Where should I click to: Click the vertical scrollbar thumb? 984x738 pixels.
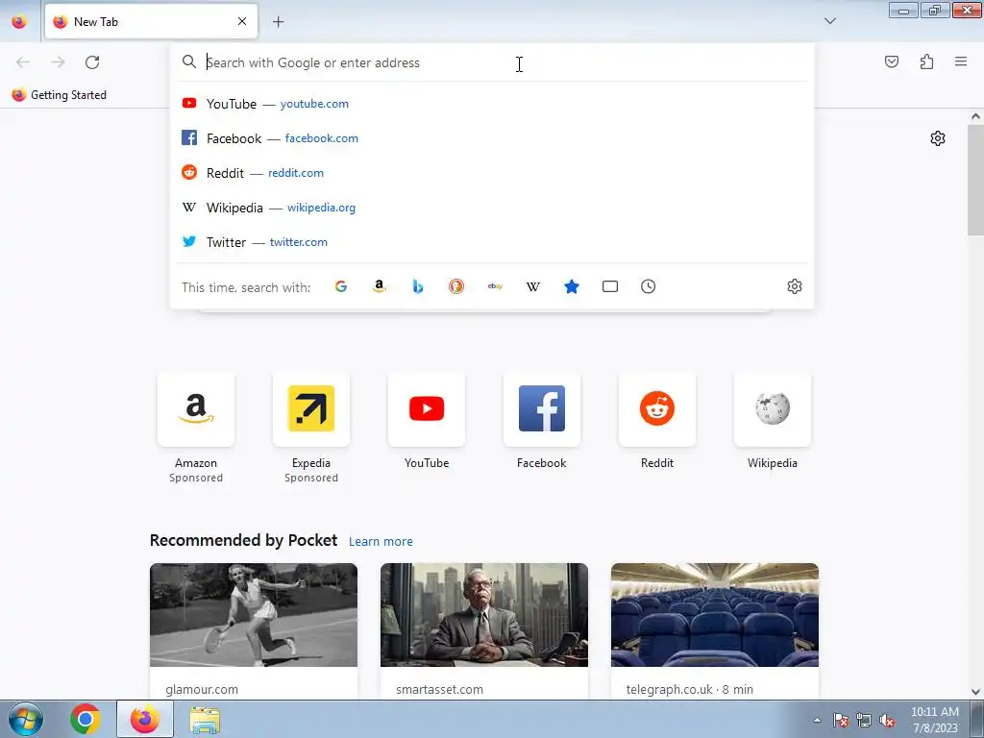pos(976,180)
